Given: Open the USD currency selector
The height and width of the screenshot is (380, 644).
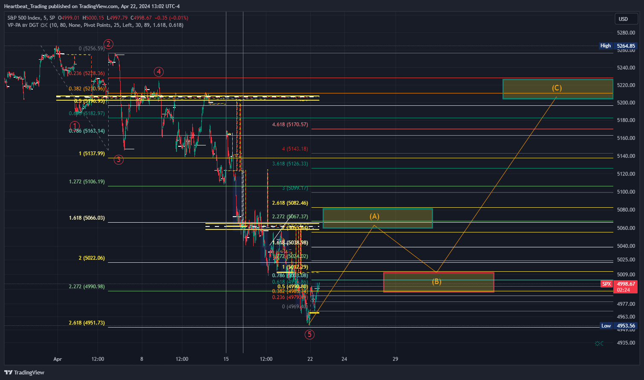Looking at the screenshot, I should [626, 19].
